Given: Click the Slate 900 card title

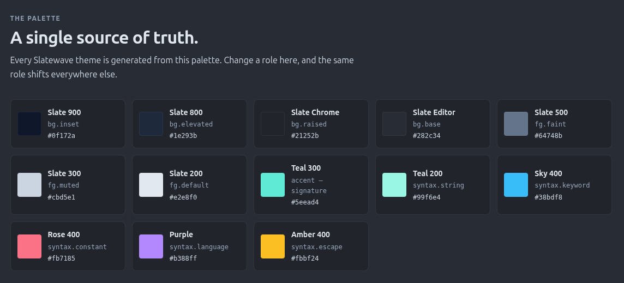Looking at the screenshot, I should [64, 113].
